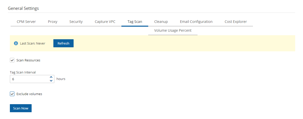Select the Tag Scan tab
This screenshot has height=119, width=303.
(x=135, y=22)
